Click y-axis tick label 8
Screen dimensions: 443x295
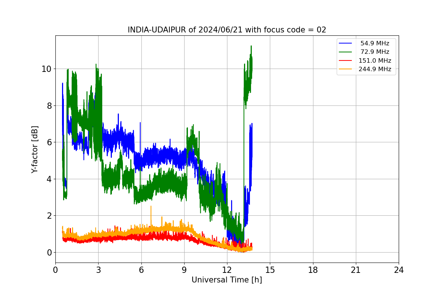tap(49, 105)
